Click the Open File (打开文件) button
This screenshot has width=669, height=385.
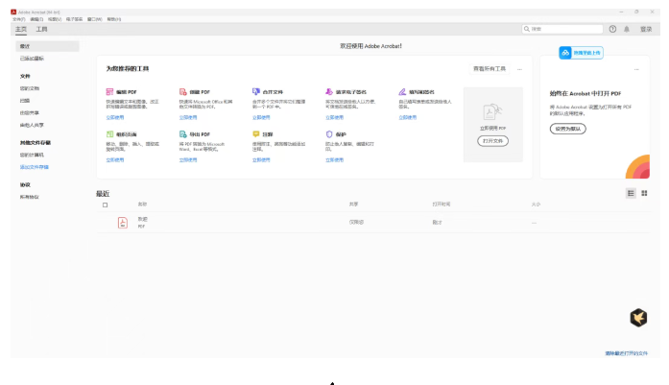492,141
